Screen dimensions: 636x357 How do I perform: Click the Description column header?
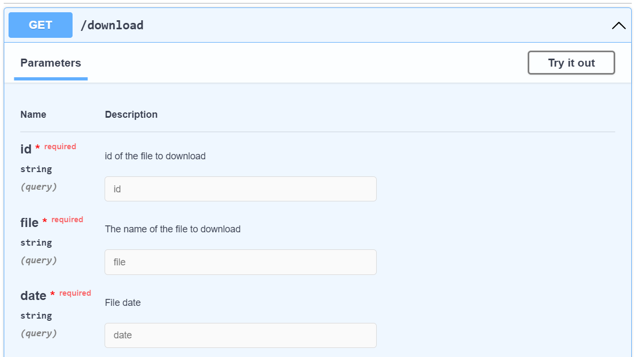pyautogui.click(x=131, y=115)
